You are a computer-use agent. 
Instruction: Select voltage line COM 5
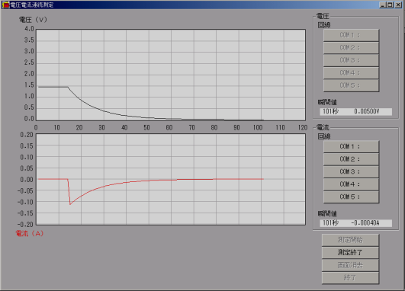351,85
